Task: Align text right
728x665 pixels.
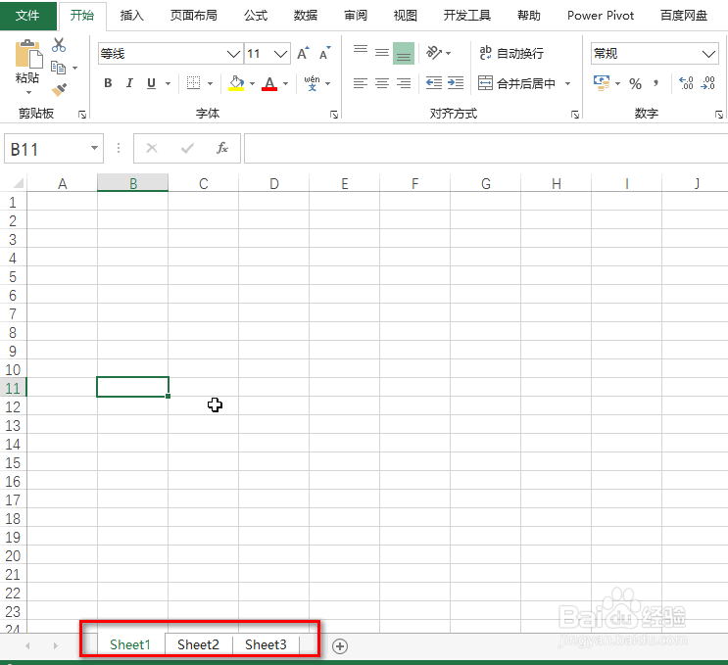Action: 404,83
